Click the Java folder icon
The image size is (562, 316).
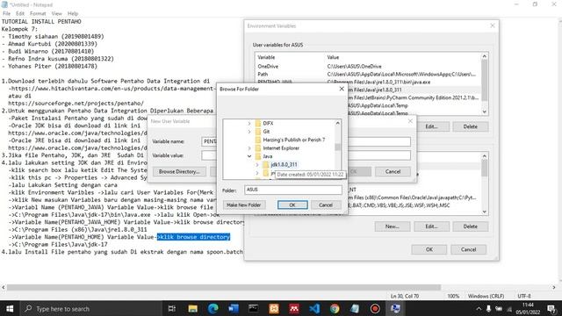[x=258, y=156]
